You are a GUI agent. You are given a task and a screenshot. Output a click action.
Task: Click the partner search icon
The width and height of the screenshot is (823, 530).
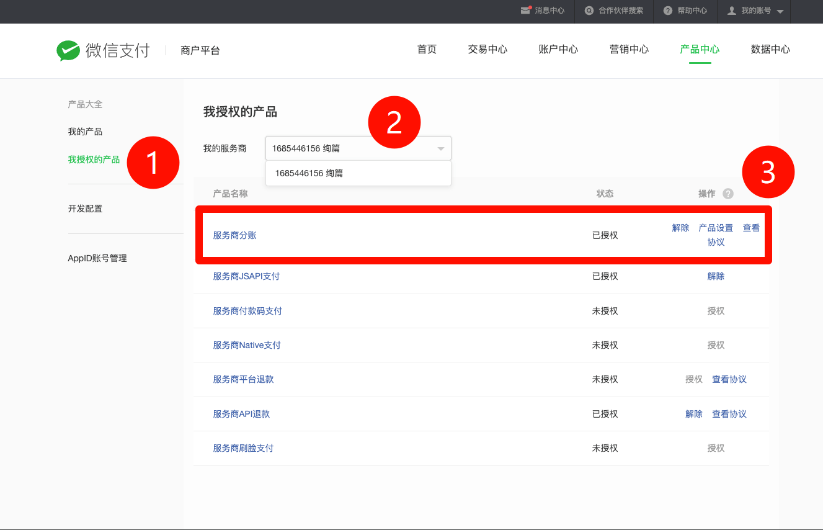pos(589,11)
